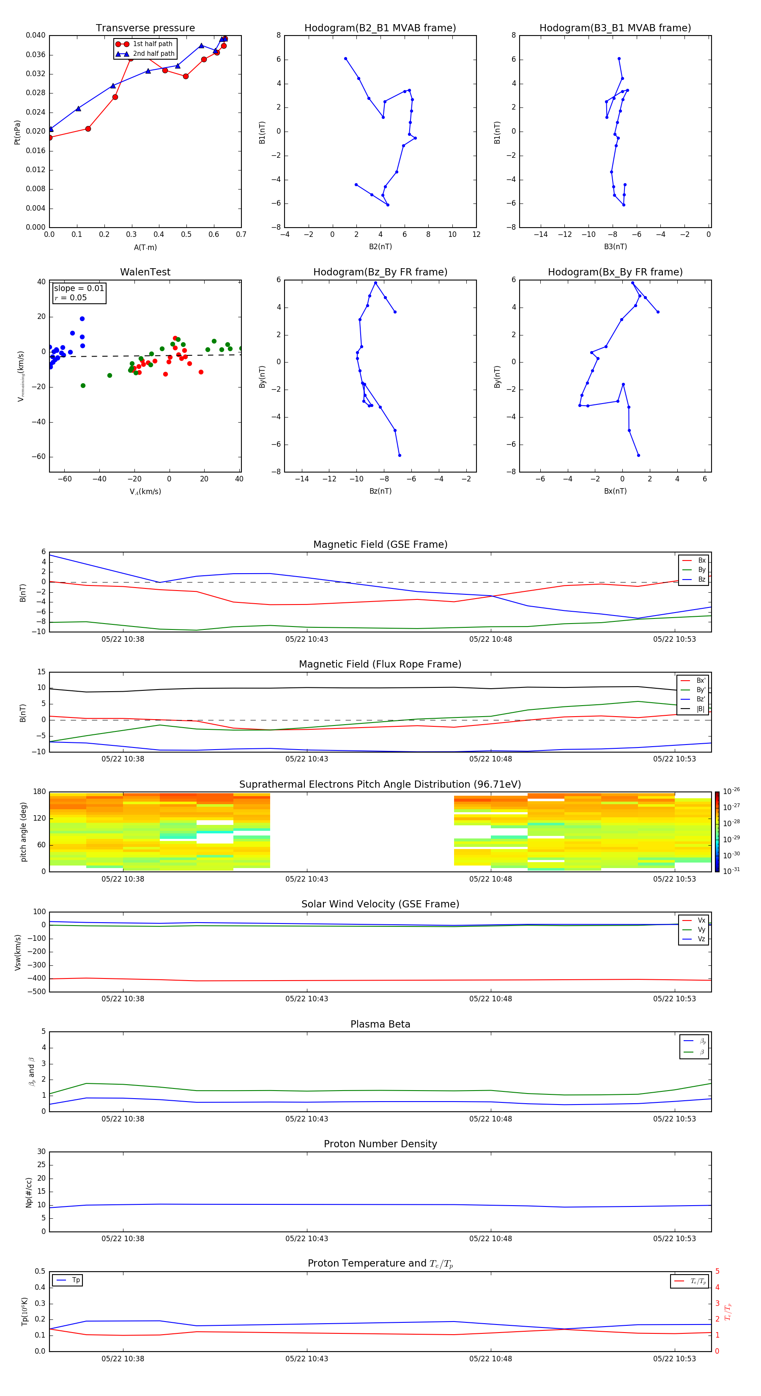Click 'Bz(nT)' x-axis label of hodogram
The height and width of the screenshot is (1396, 761).
coord(380,491)
